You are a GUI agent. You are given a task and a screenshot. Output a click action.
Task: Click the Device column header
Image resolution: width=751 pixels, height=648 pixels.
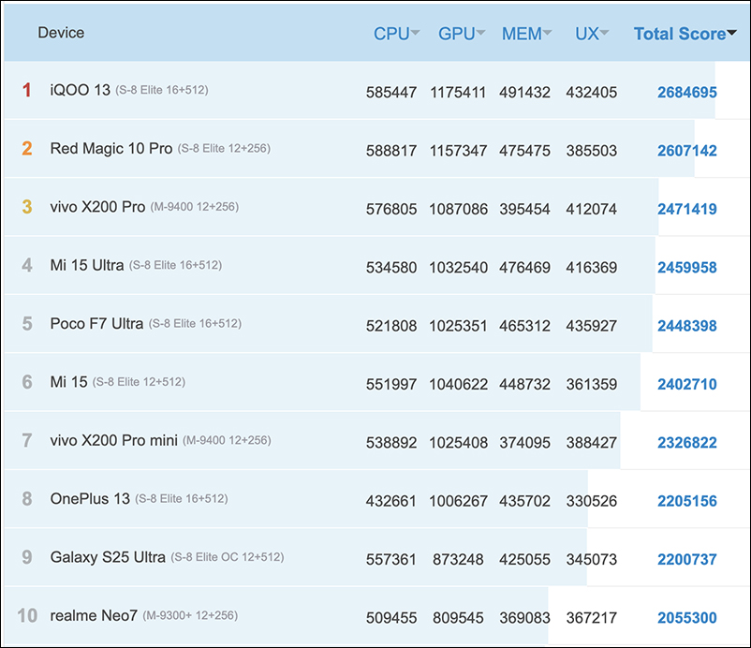coord(61,33)
